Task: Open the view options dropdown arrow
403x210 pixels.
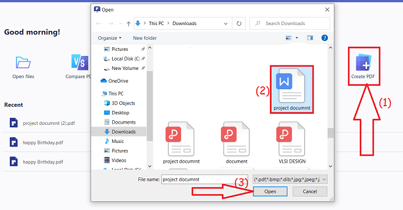Action: pyautogui.click(x=297, y=38)
